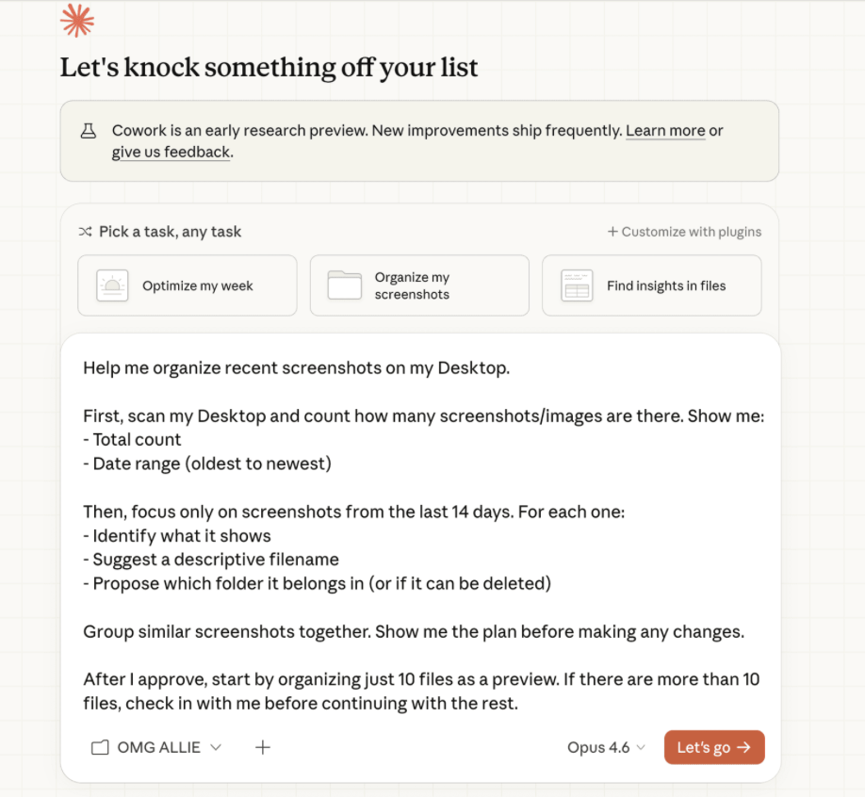Open the Learn more link
Image resolution: width=865 pixels, height=797 pixels.
tap(665, 131)
